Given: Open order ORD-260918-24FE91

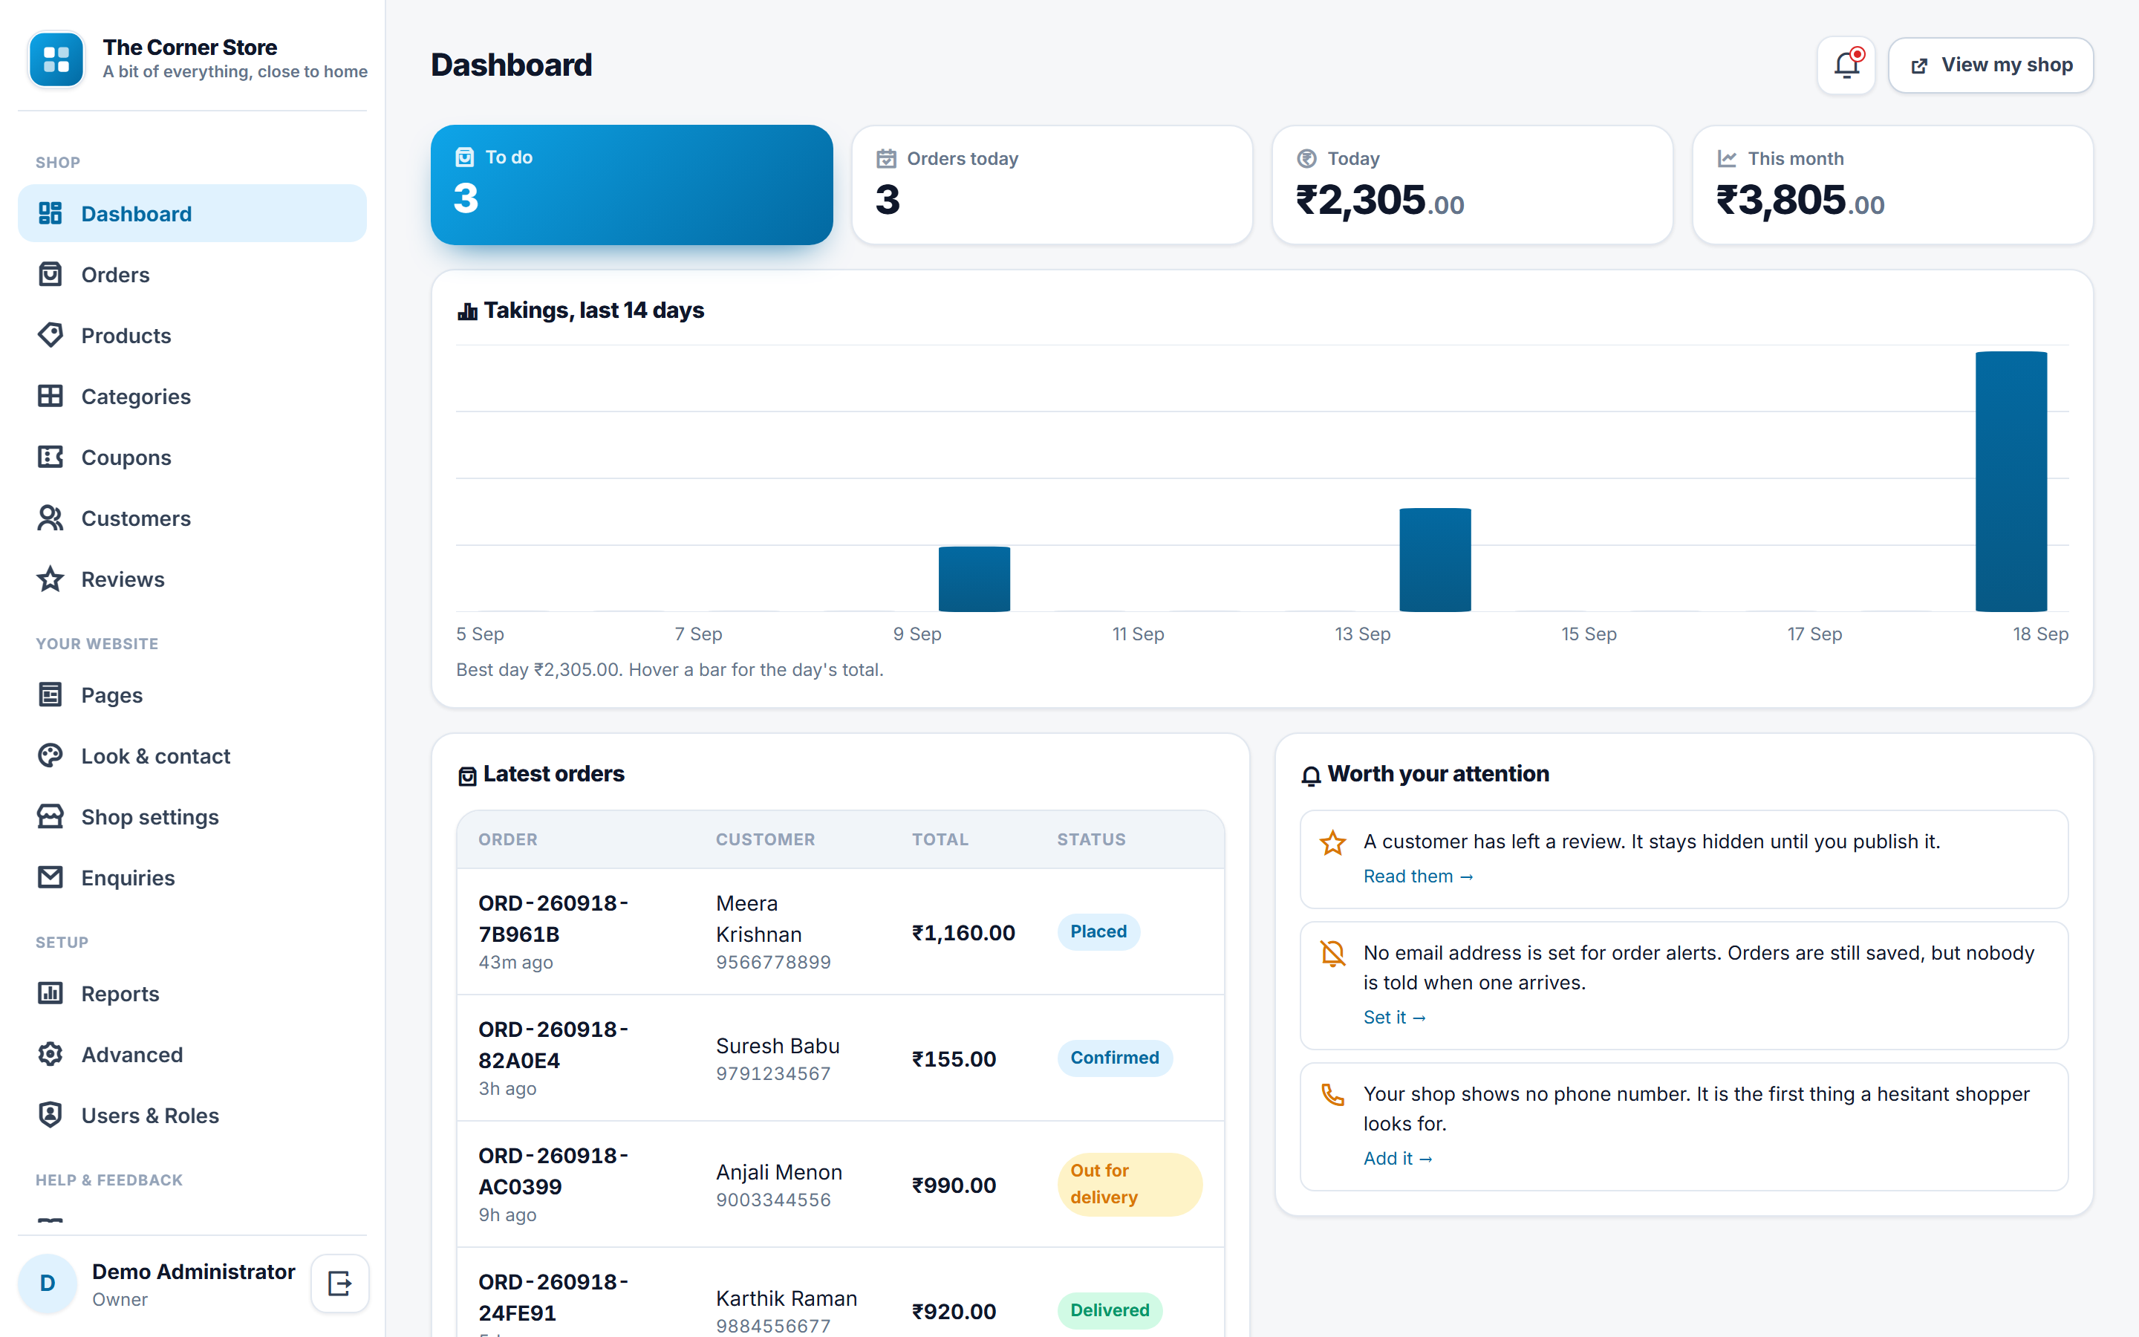Looking at the screenshot, I should click(553, 1297).
